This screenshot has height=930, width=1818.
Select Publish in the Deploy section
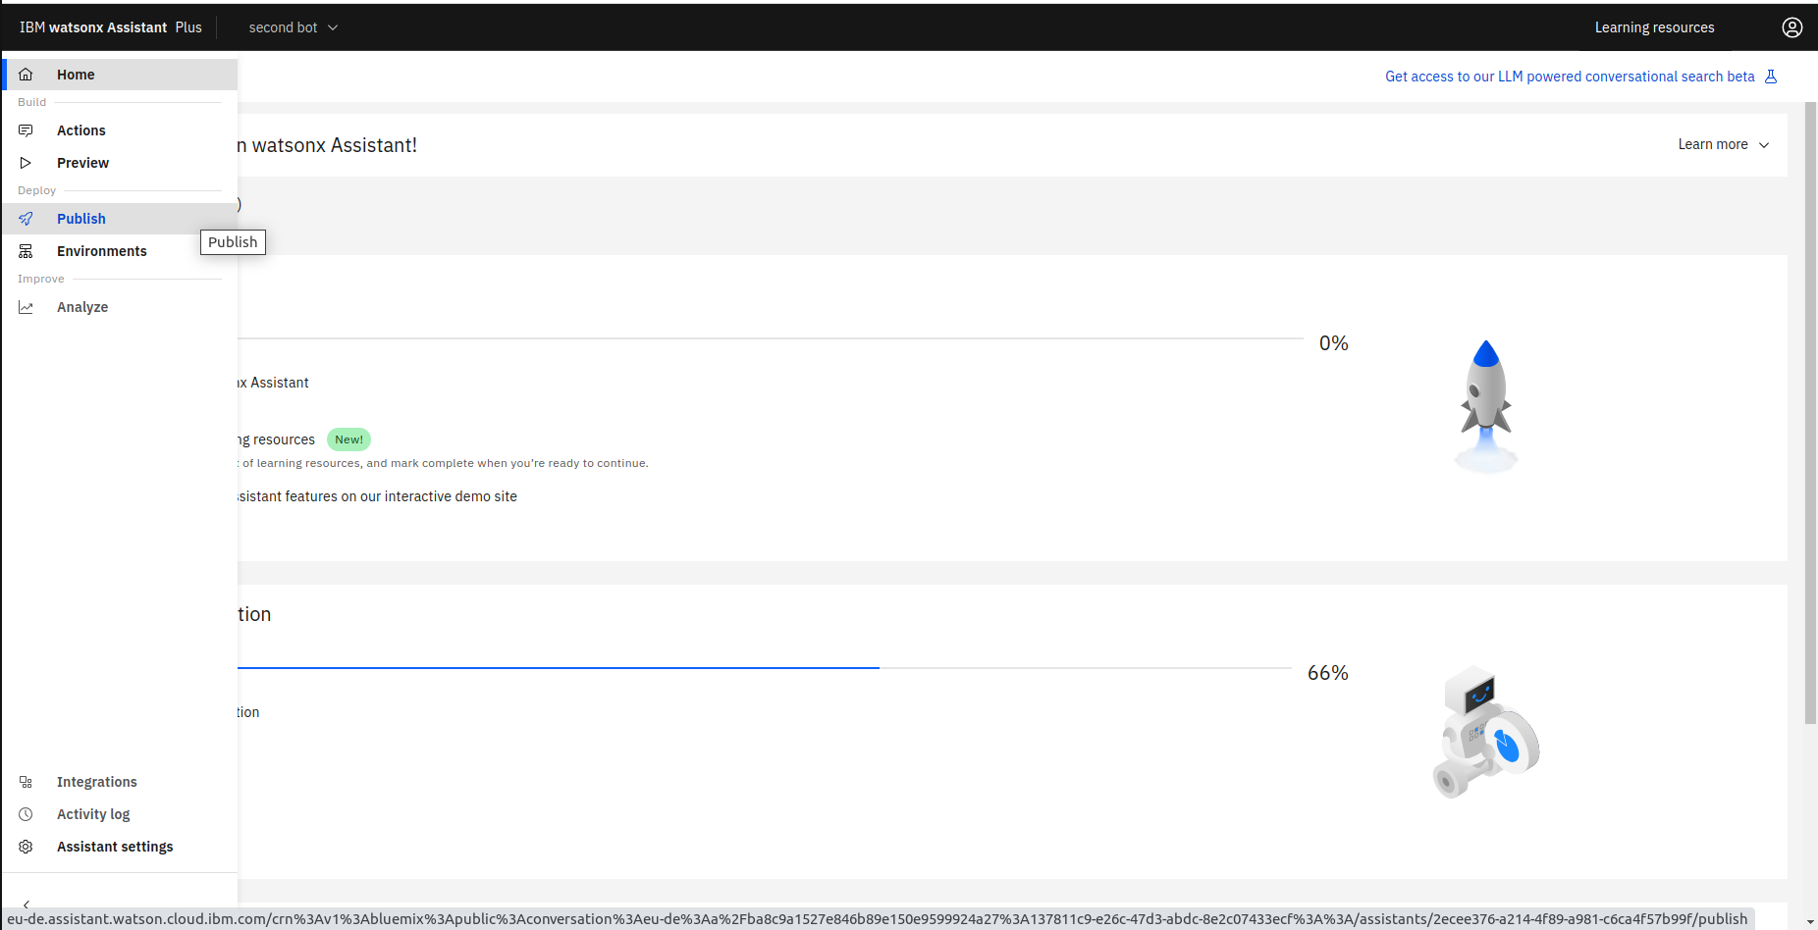pyautogui.click(x=120, y=219)
